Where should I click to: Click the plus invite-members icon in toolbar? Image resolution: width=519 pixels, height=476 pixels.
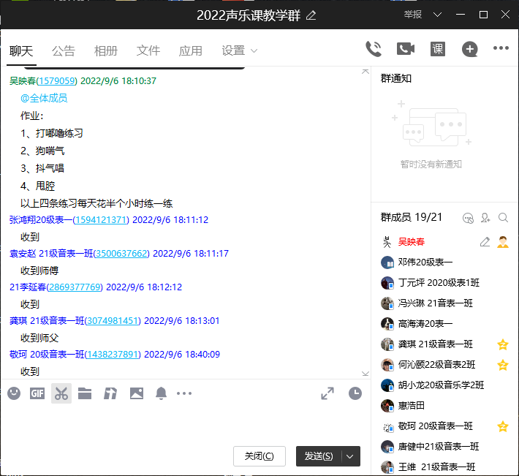click(470, 49)
